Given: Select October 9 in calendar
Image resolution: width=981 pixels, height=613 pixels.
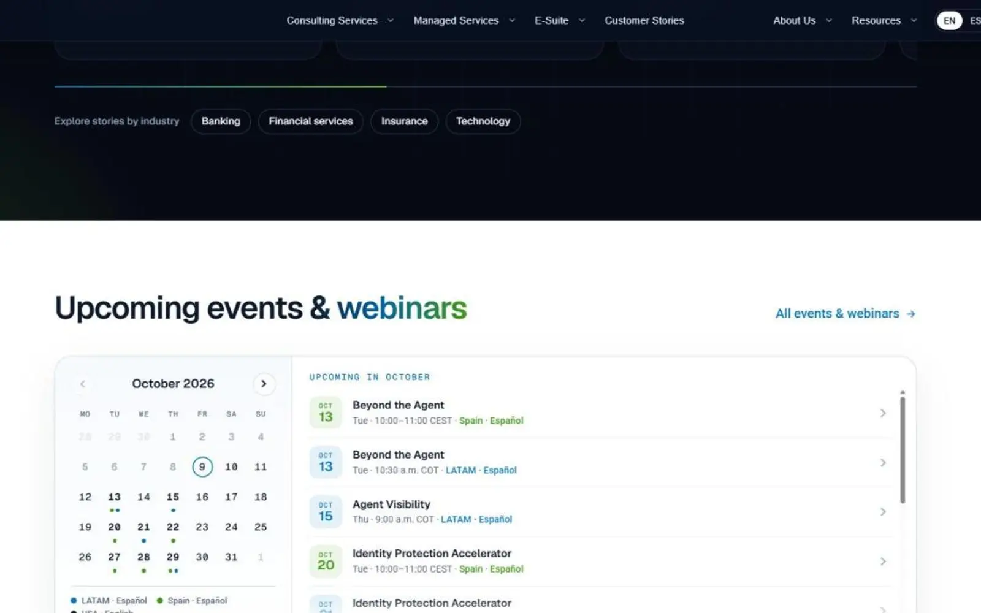Looking at the screenshot, I should click(x=202, y=467).
